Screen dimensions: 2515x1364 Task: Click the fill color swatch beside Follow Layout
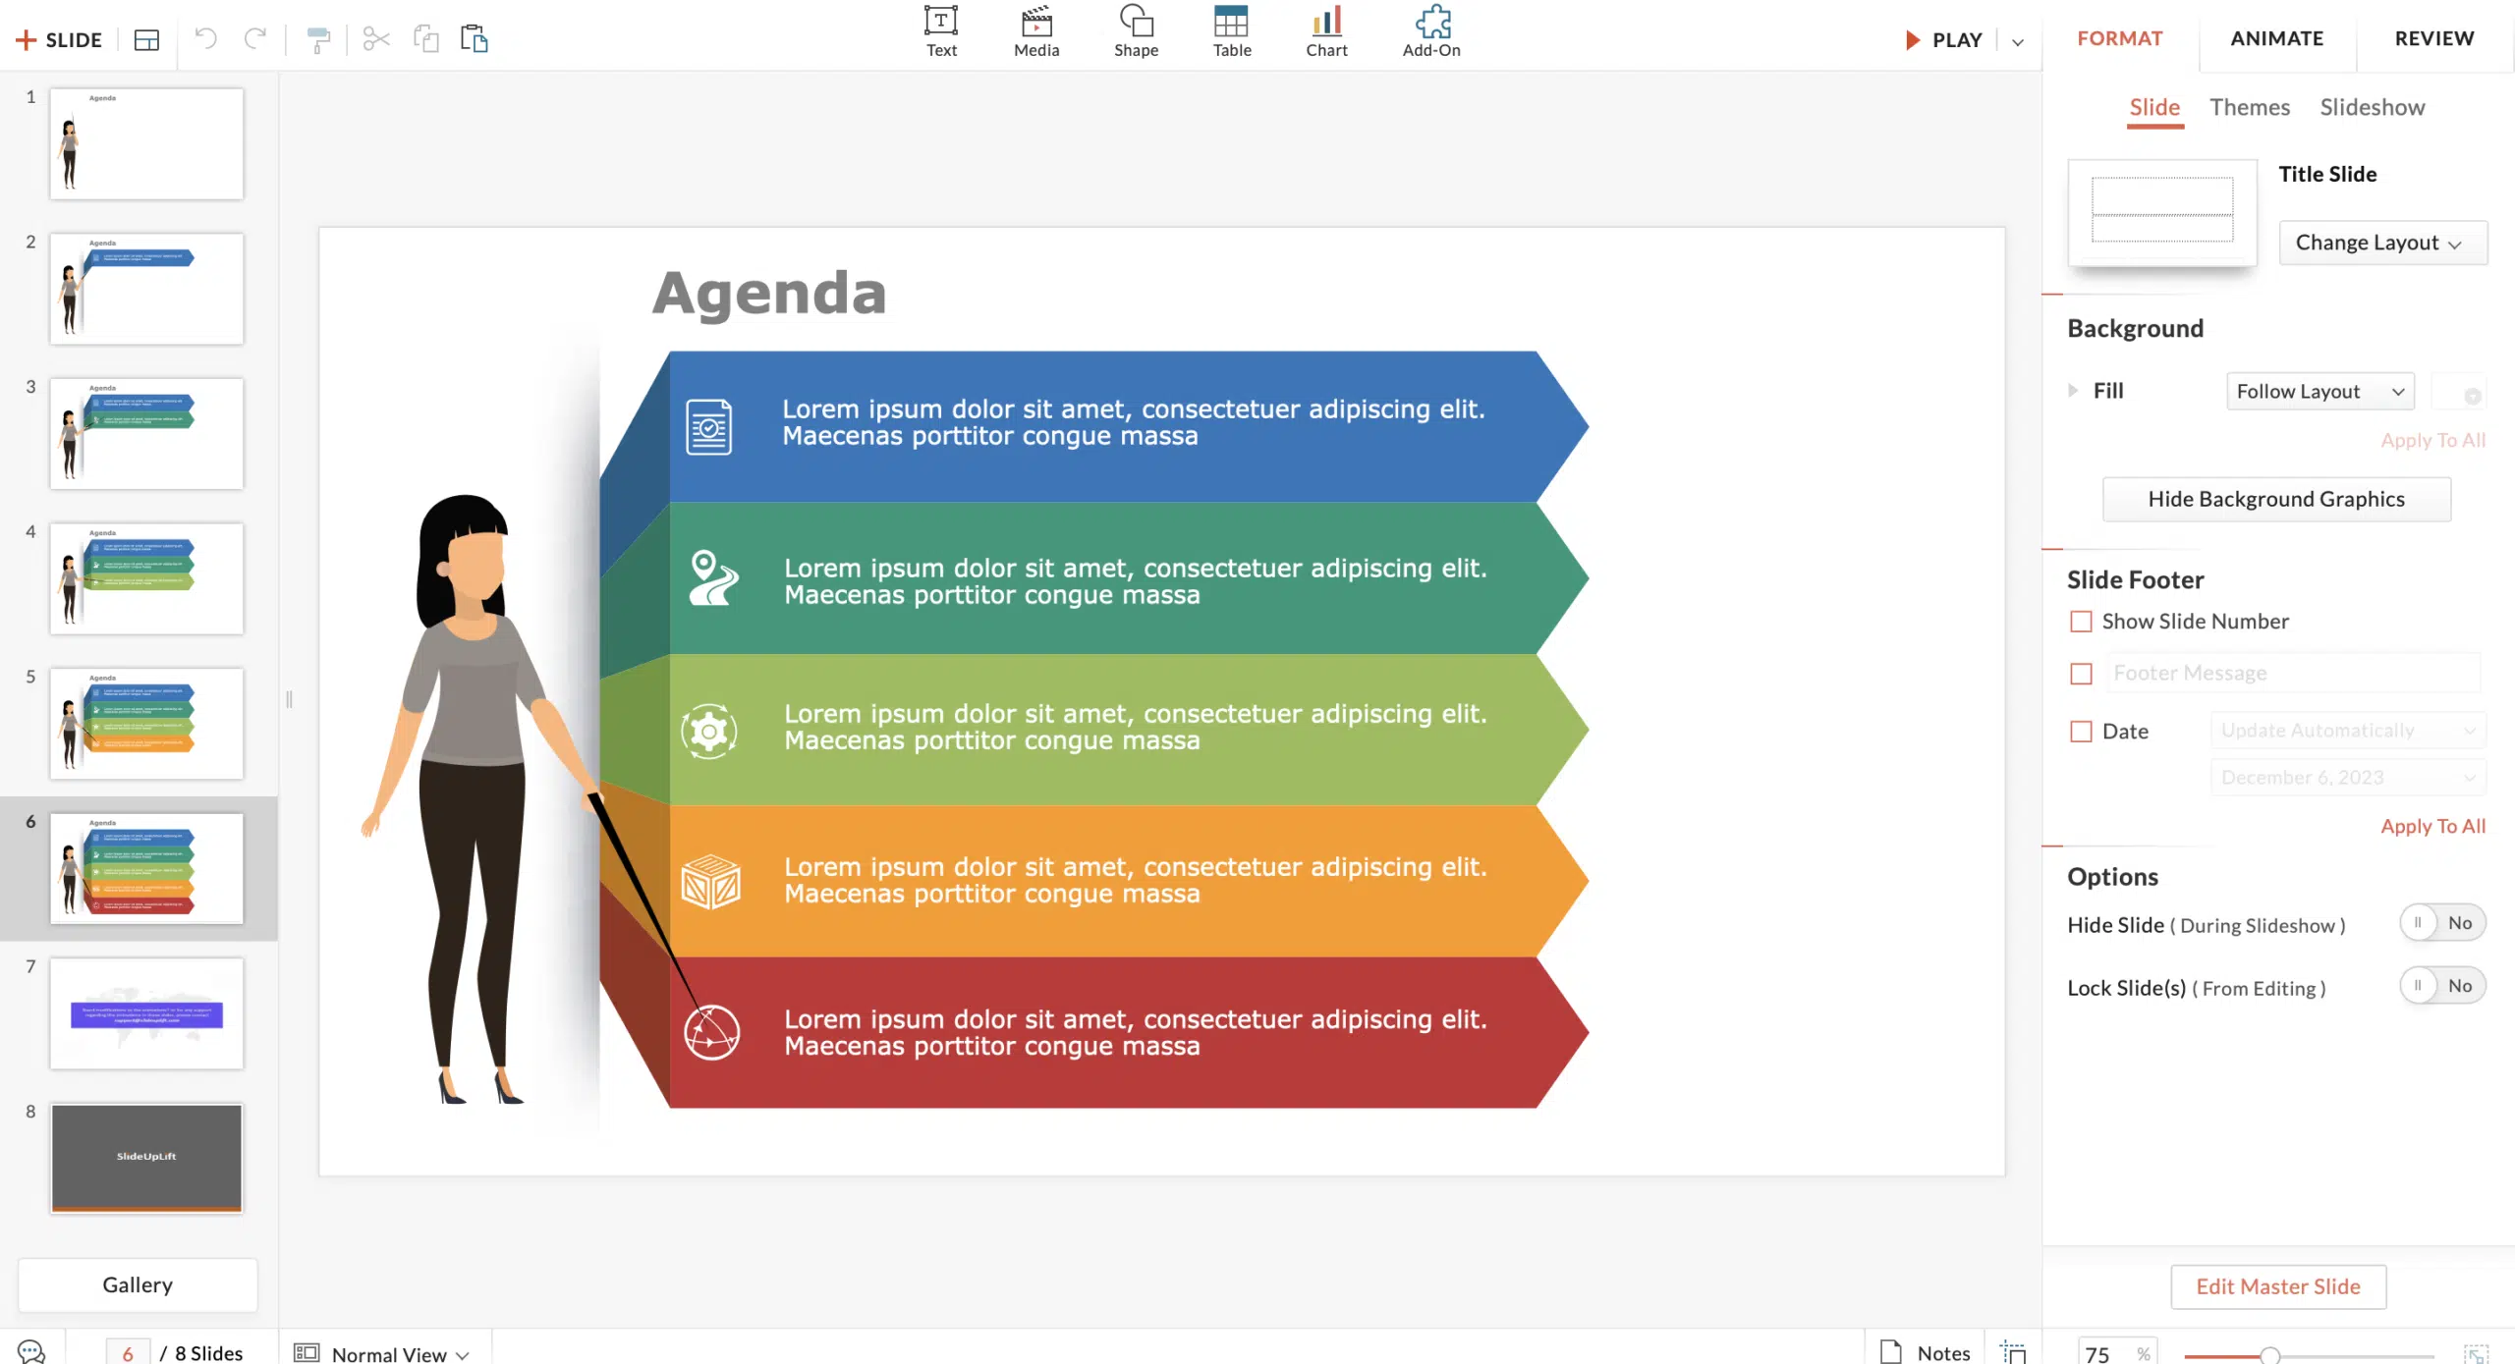pyautogui.click(x=2458, y=391)
